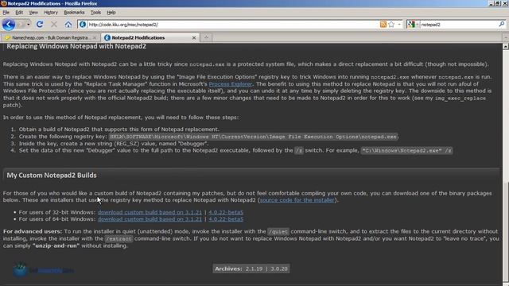
Task: Click the 'Replacing Windows Notepad with Notepad2' heading
Action: (x=76, y=46)
